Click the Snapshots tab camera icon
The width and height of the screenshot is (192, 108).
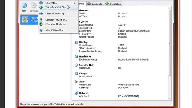89,4
